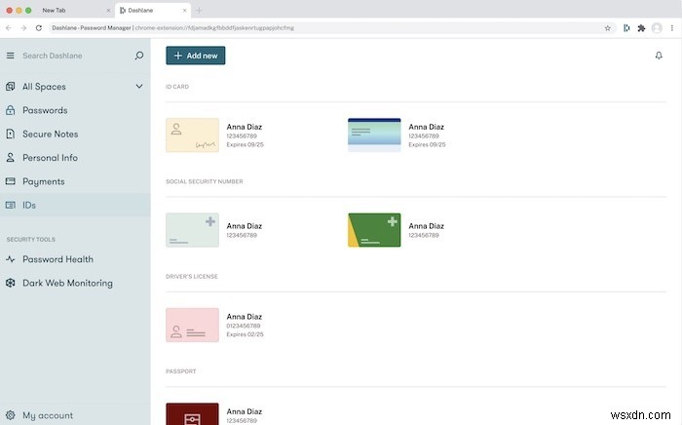Click the Secure Notes document icon
This screenshot has width=682, height=425.
click(x=11, y=134)
